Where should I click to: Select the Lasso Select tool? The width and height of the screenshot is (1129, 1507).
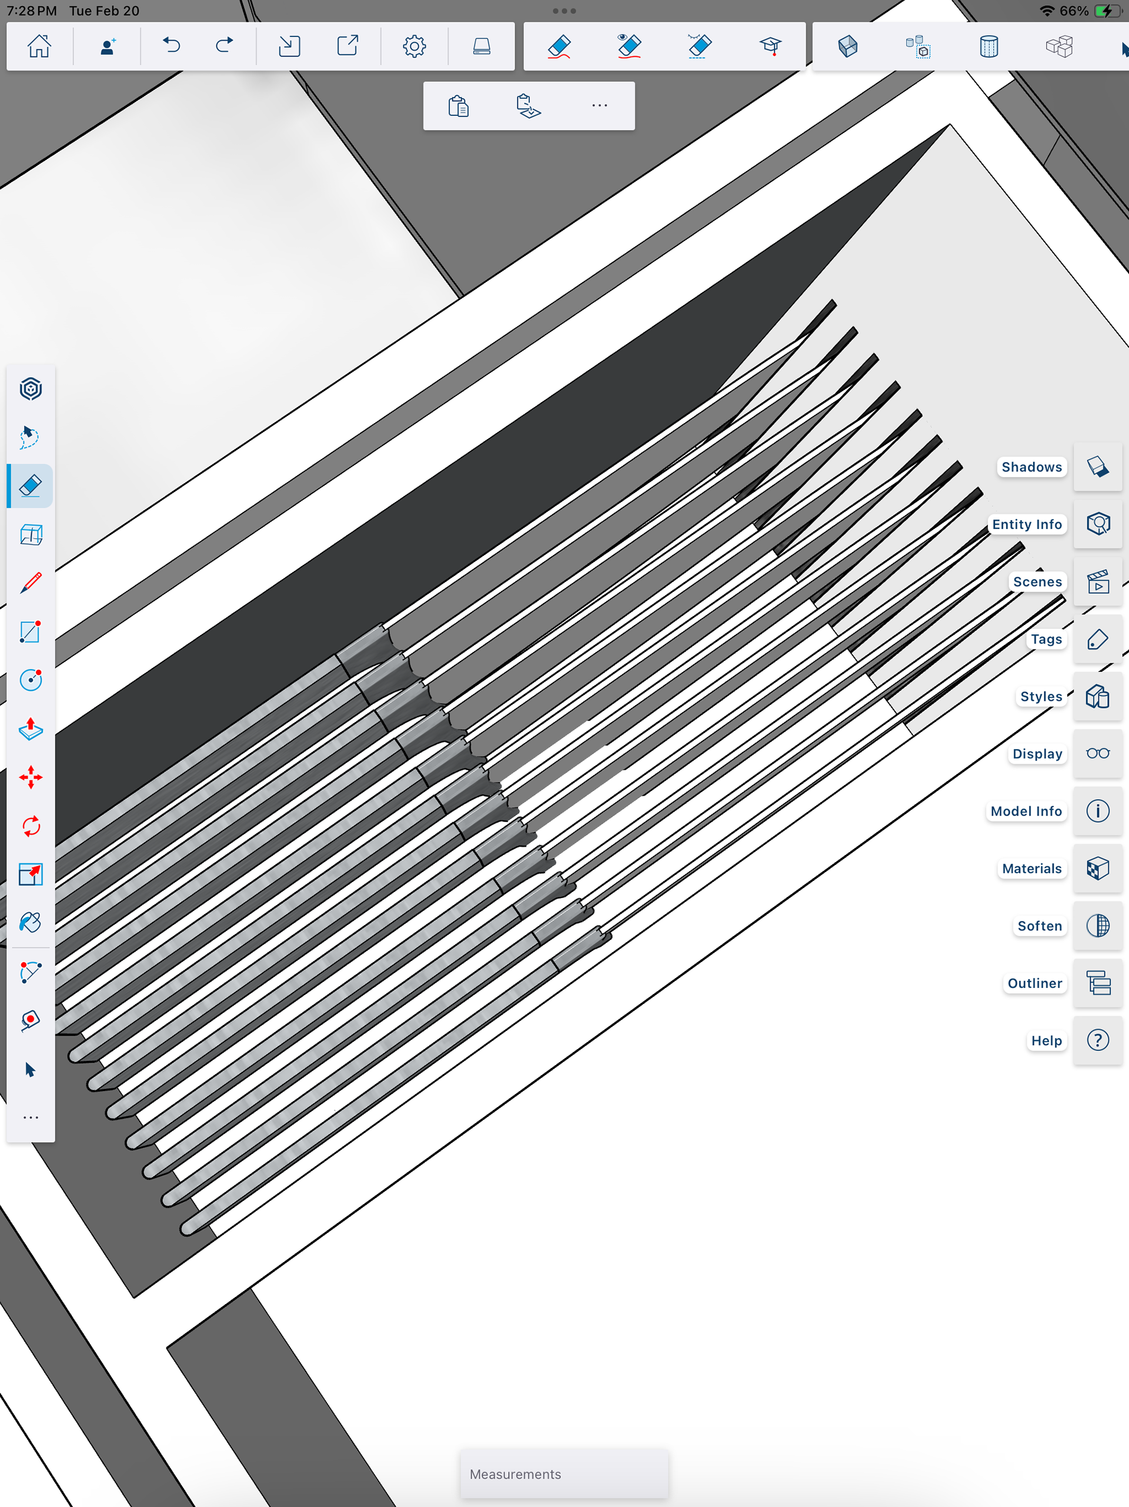(x=31, y=437)
